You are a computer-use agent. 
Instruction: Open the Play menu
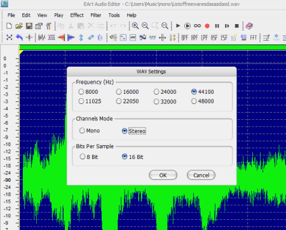58,15
